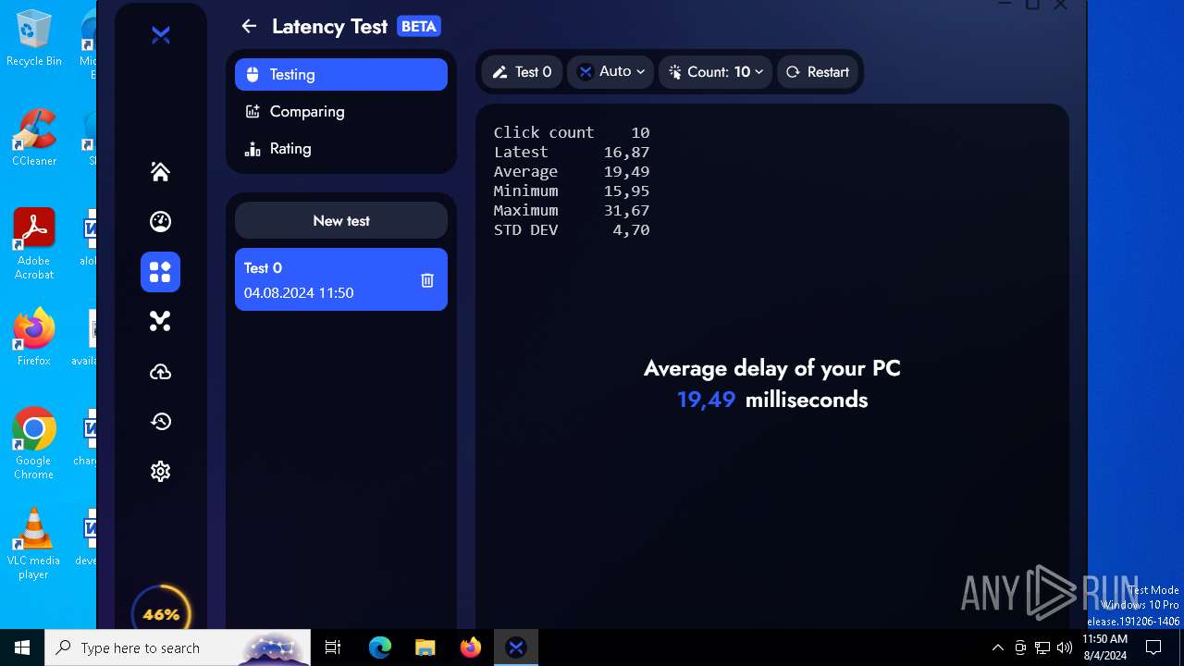Delete Test 0 with trash icon

[x=427, y=280]
